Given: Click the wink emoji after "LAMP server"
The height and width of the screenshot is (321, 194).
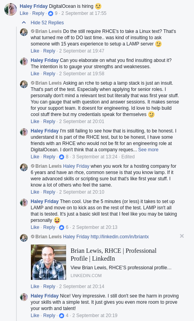Looking at the screenshot, I should pos(158,44).
